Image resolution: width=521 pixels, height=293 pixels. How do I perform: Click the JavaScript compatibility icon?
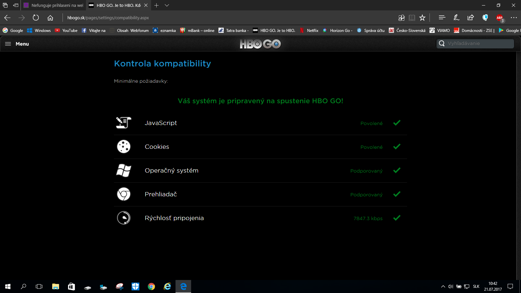pyautogui.click(x=124, y=123)
